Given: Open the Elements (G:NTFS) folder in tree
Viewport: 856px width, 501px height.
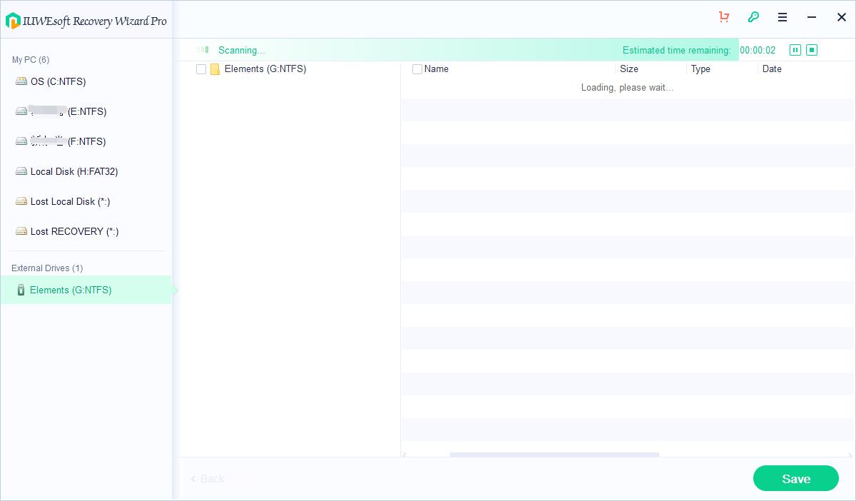Looking at the screenshot, I should click(x=265, y=69).
